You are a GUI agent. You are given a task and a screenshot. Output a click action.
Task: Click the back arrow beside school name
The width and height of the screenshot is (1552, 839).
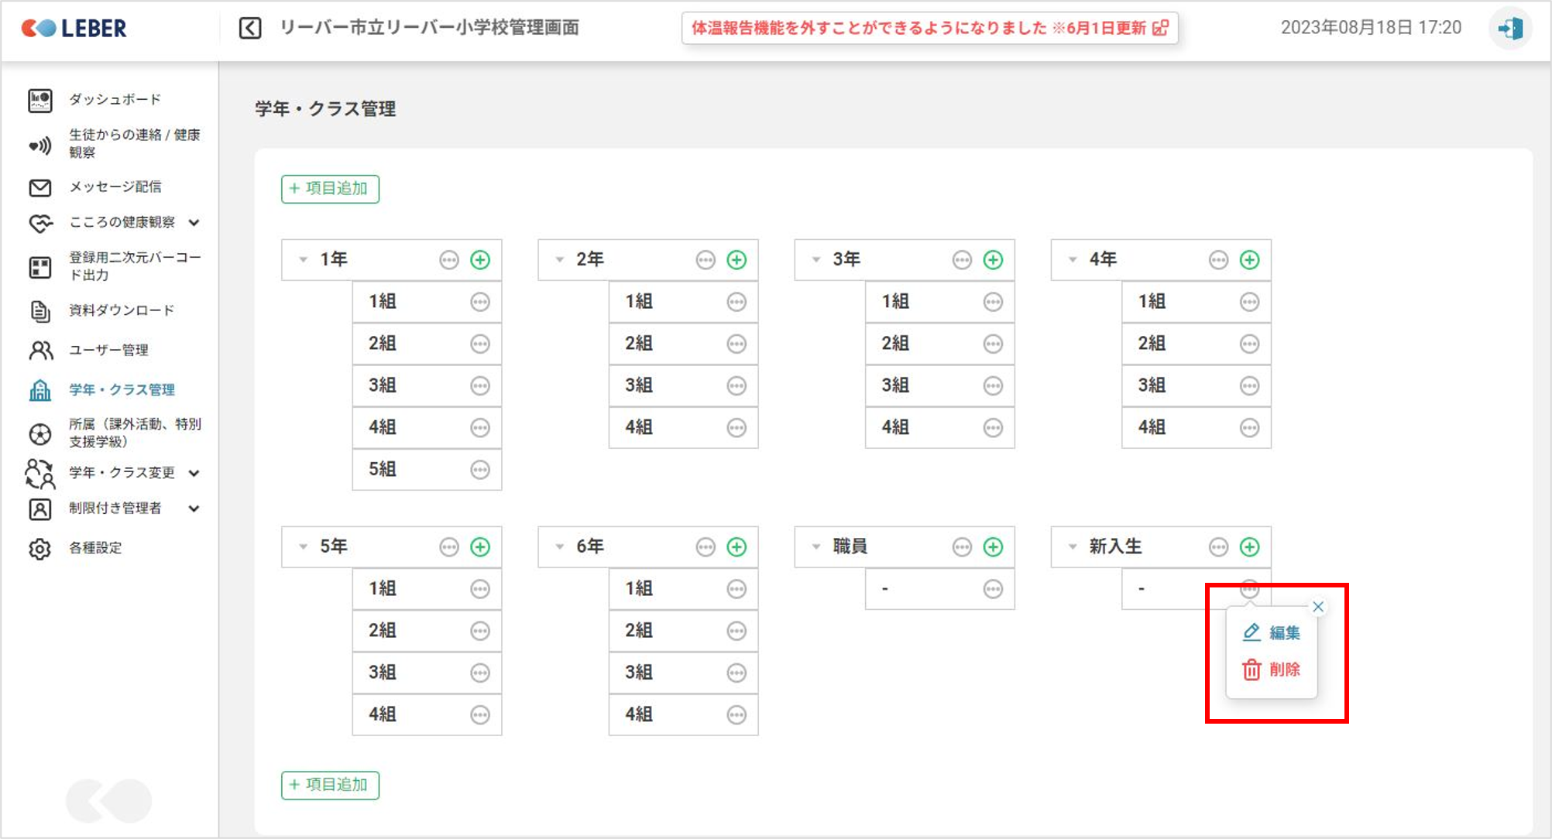point(249,29)
